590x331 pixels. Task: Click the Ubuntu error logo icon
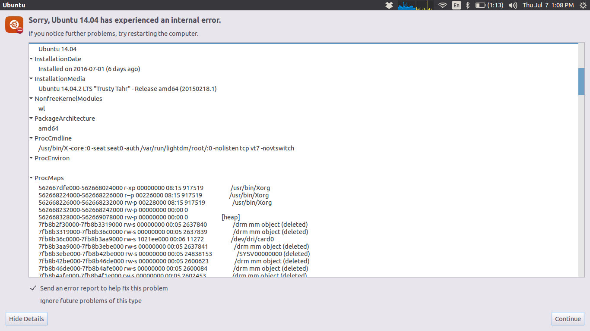(14, 25)
